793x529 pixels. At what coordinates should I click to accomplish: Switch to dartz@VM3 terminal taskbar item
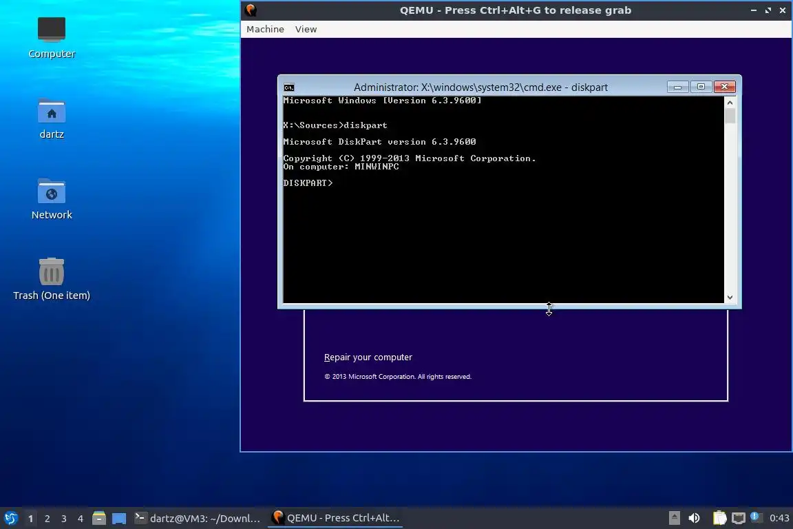tap(198, 519)
